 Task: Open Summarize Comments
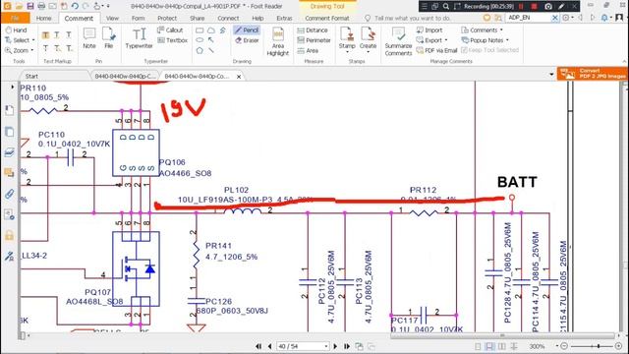[x=398, y=41]
